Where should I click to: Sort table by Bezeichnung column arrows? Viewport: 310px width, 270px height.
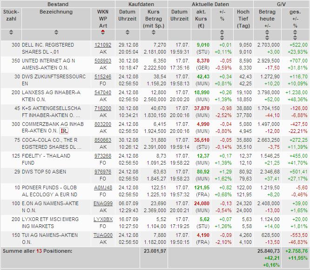56,33
